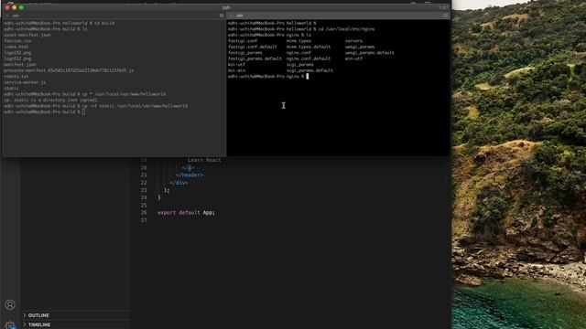The height and width of the screenshot is (329, 586).
Task: Click "service-worker.js" in left terminal
Action: 25,82
